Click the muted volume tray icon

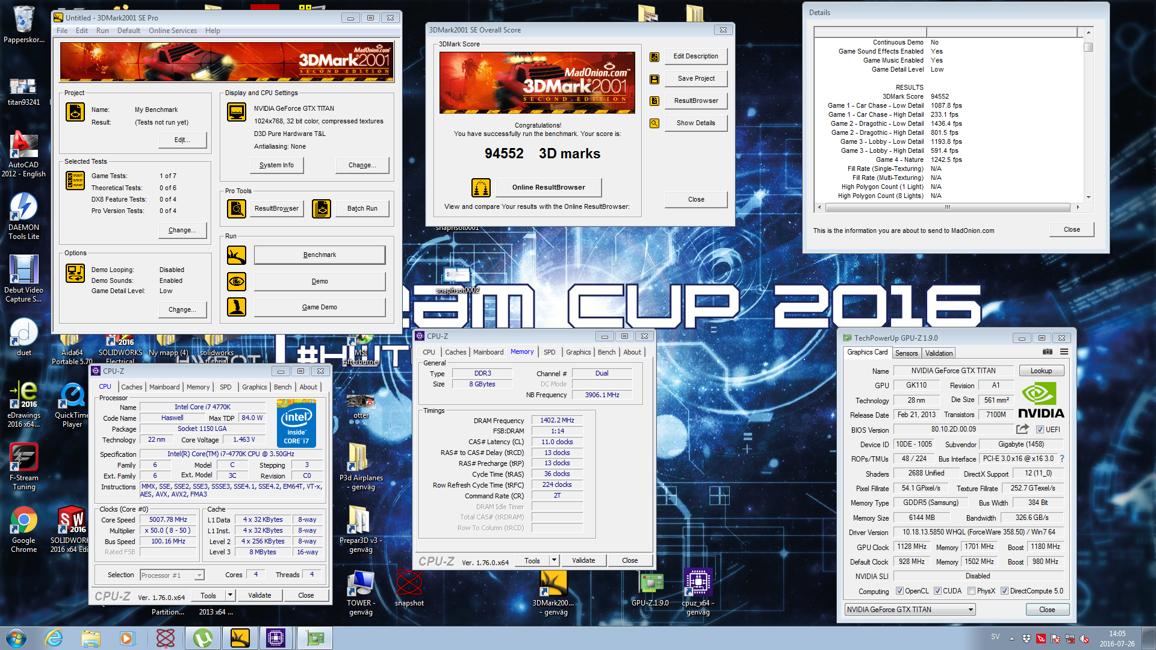click(1084, 639)
